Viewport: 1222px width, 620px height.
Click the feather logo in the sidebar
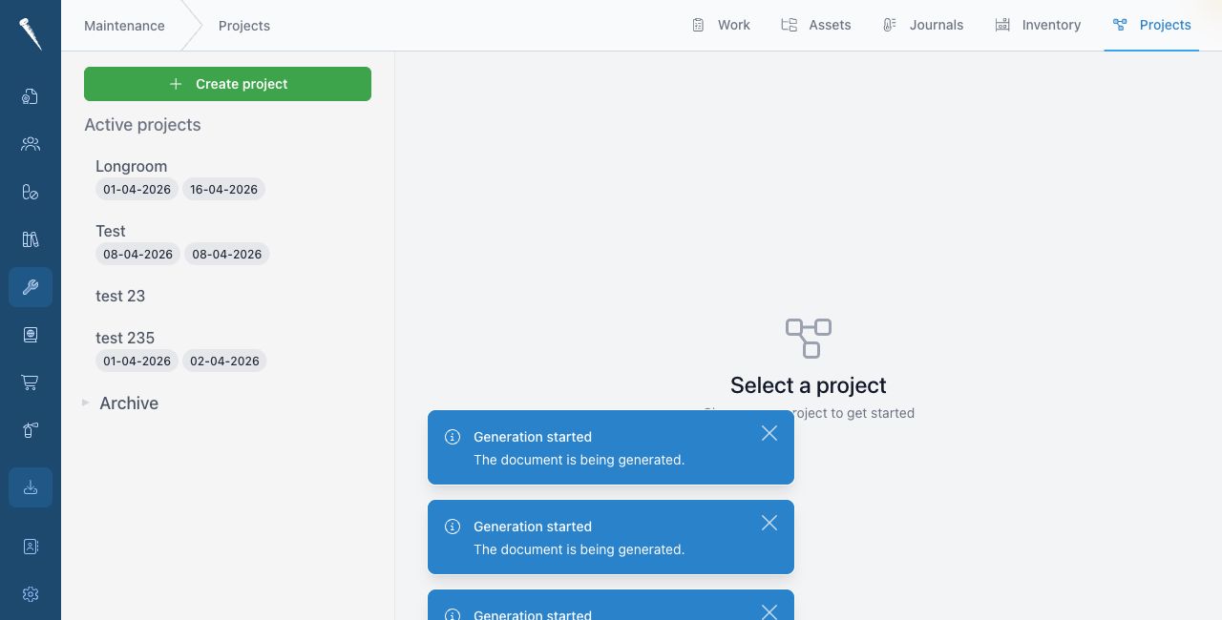point(31,34)
